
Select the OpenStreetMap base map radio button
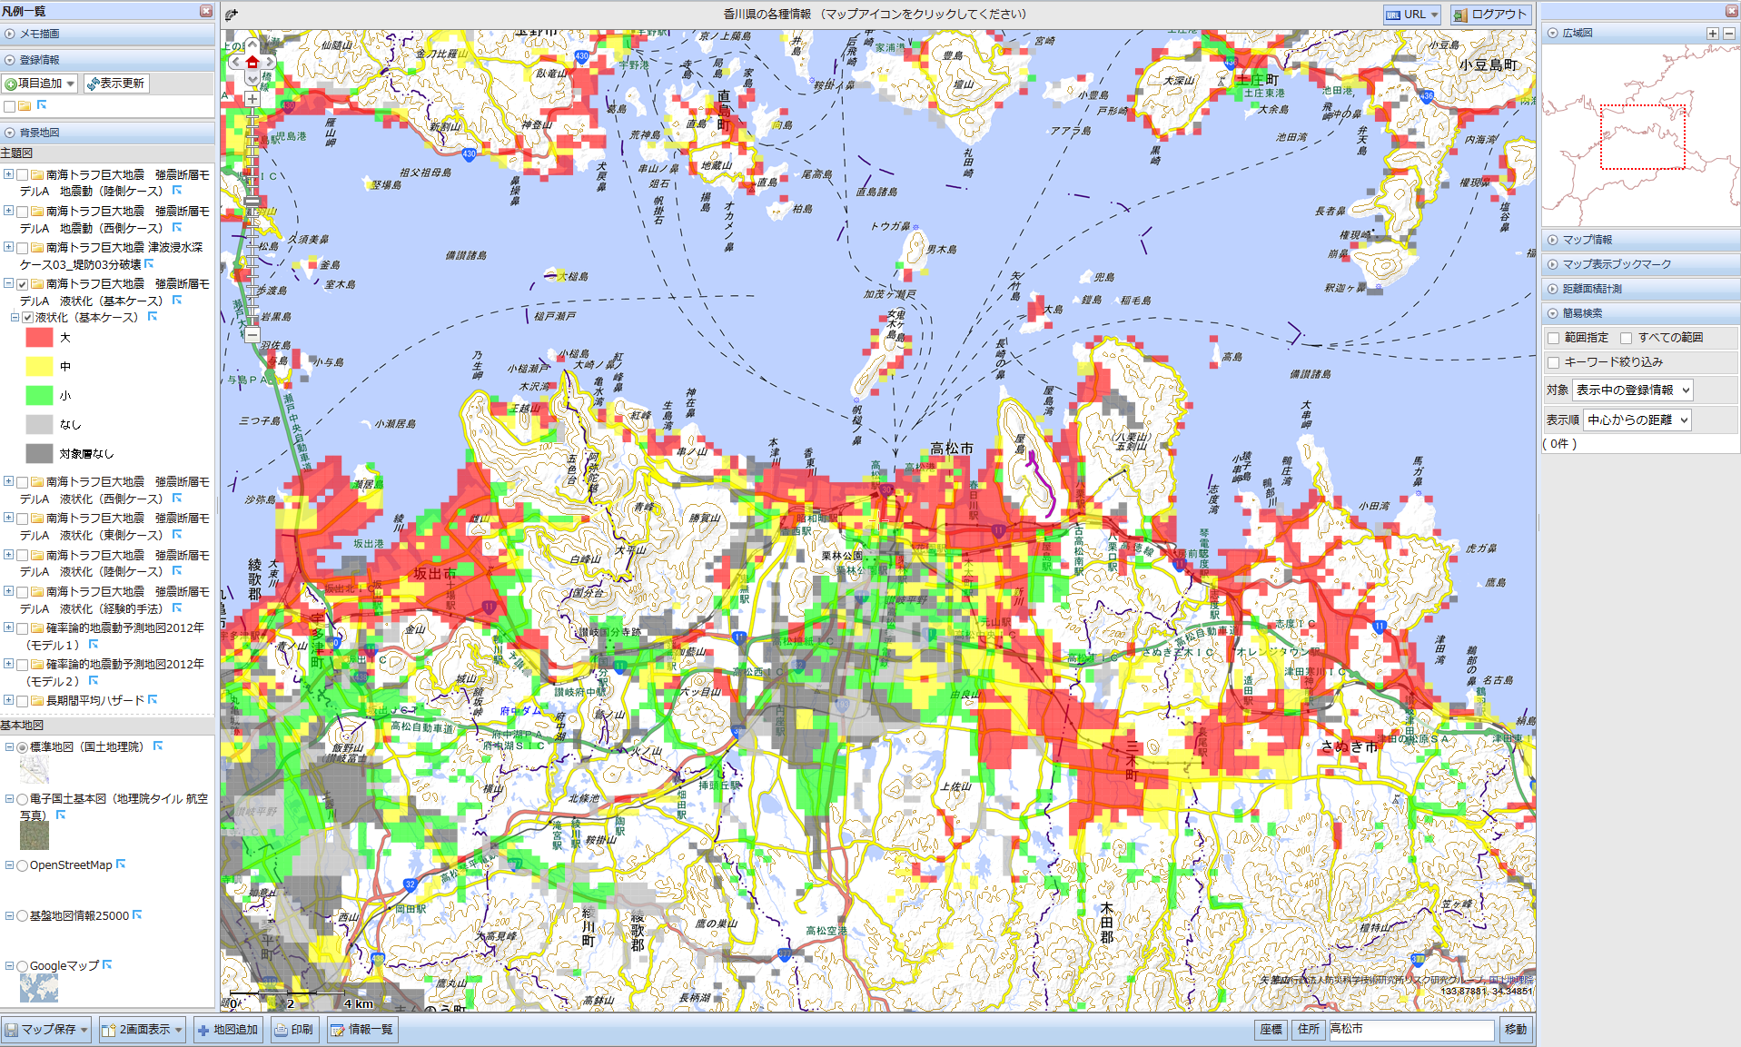(x=22, y=865)
